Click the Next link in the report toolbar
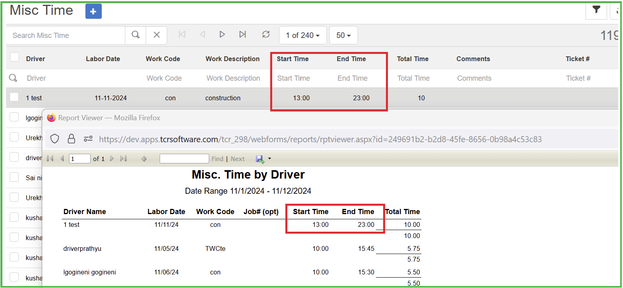 coord(237,159)
